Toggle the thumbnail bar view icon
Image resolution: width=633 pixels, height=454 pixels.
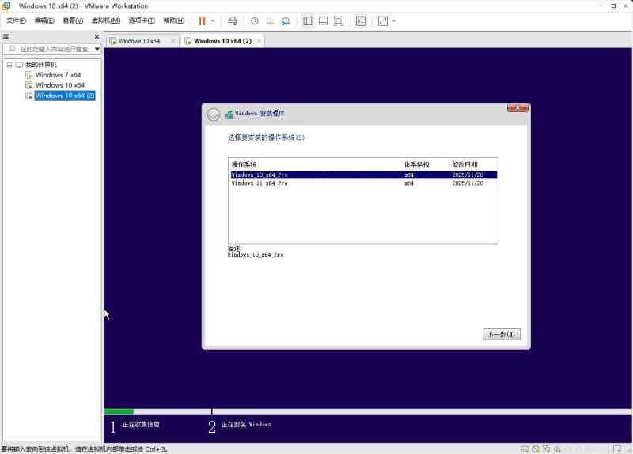(x=323, y=21)
